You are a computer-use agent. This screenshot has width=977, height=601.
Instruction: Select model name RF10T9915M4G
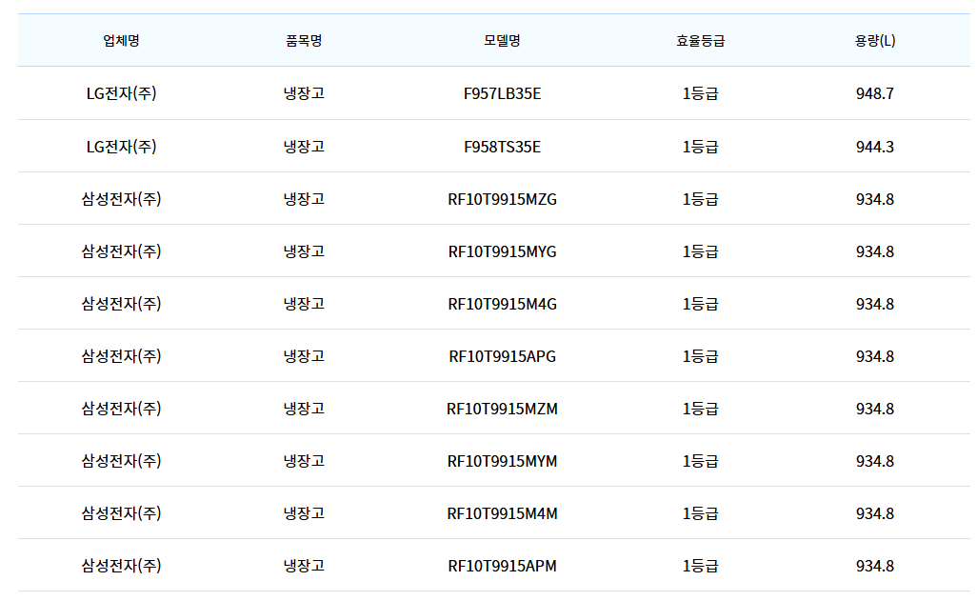[502, 304]
